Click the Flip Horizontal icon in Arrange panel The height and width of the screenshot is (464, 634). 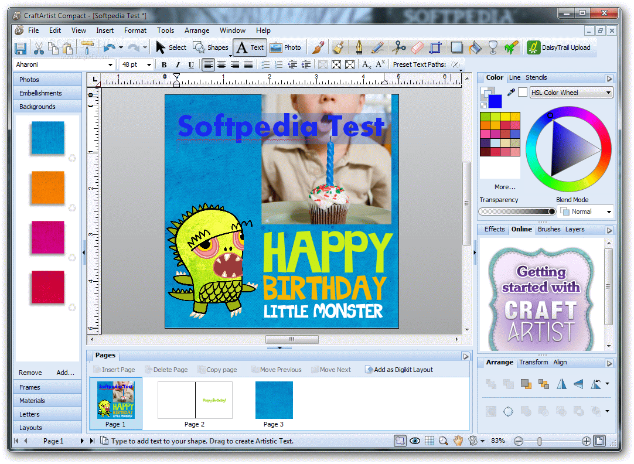pyautogui.click(x=561, y=384)
